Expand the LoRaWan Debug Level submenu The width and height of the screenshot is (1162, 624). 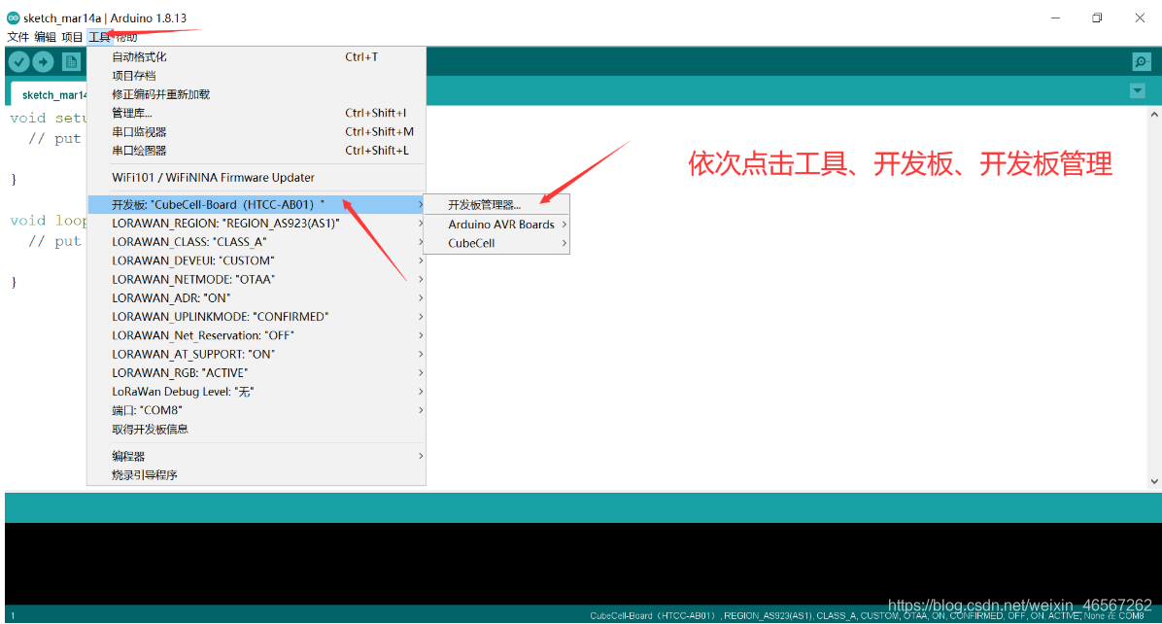coord(256,392)
